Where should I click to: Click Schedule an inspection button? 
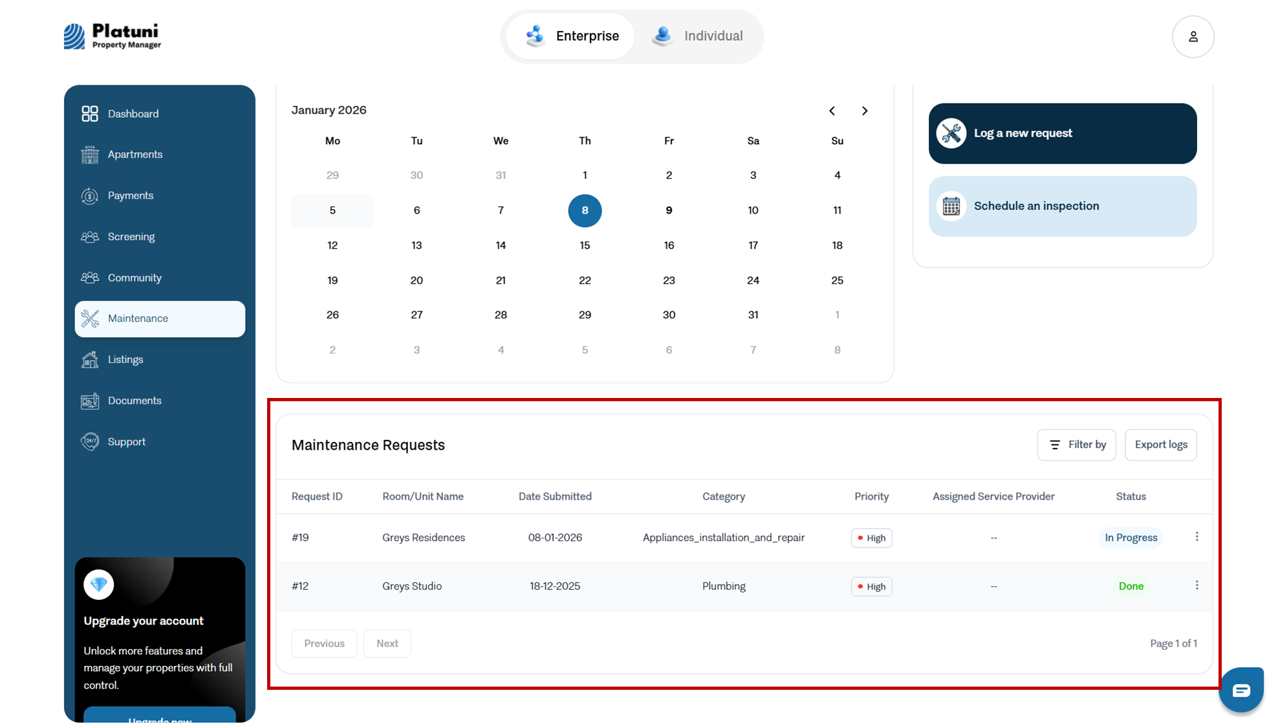tap(1062, 206)
